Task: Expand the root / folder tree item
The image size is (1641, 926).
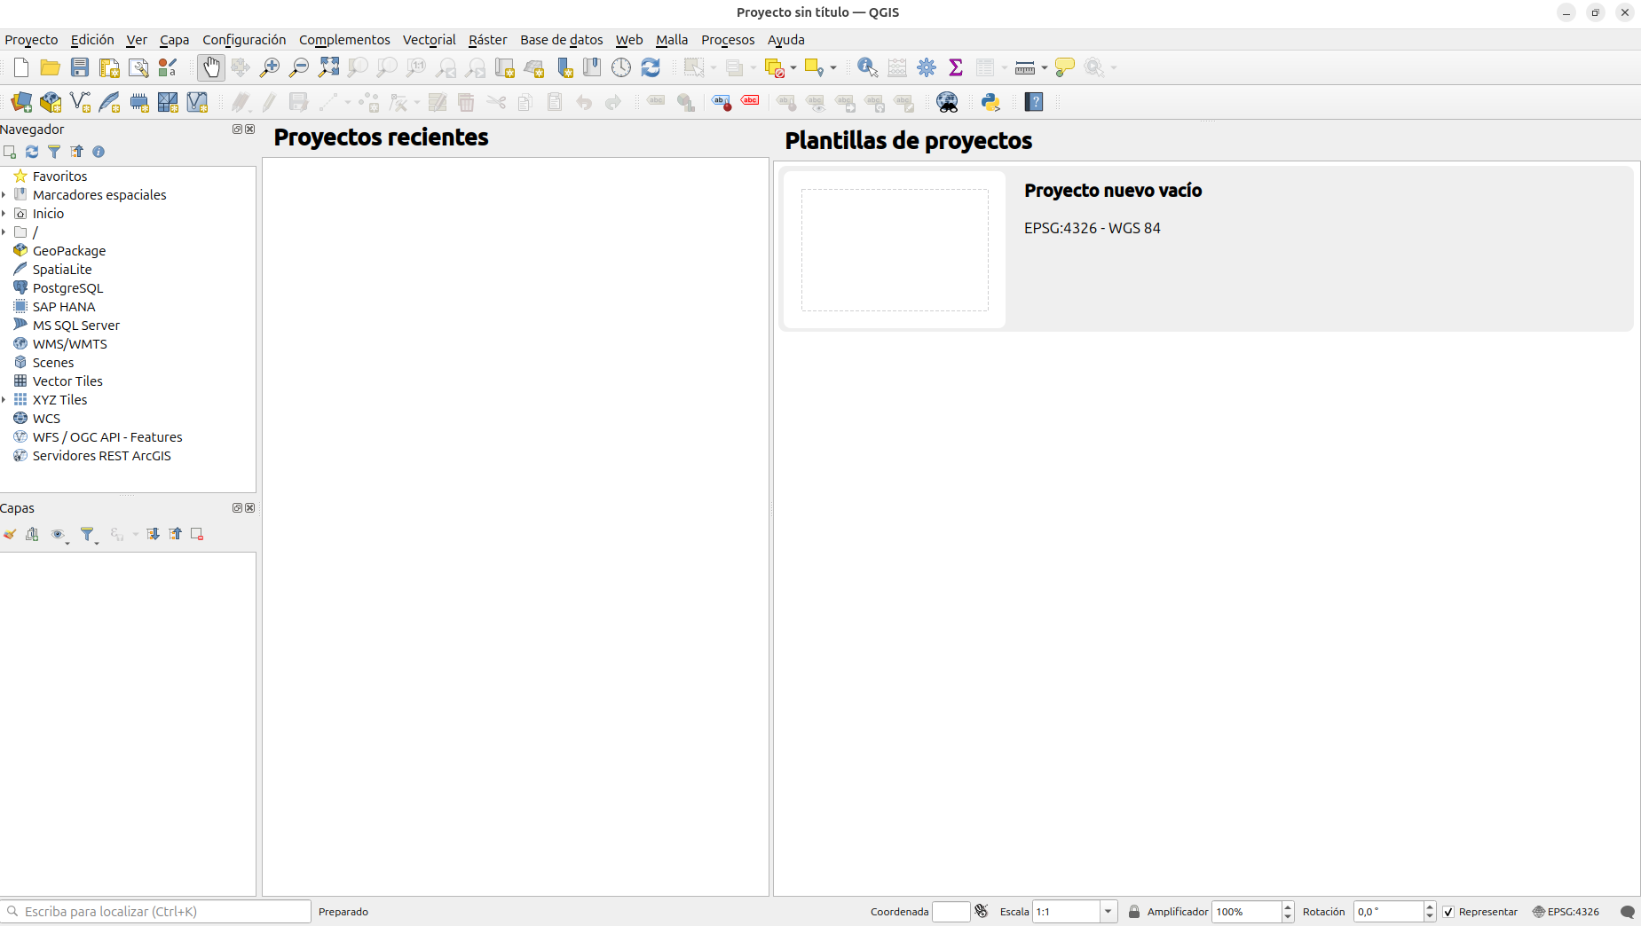Action: (x=4, y=232)
